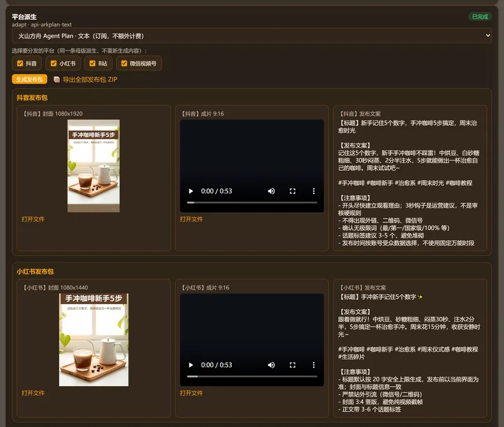This screenshot has width=504, height=427.
Task: Click the adapt · api-arkplan-text subtitle
Action: coord(42,25)
